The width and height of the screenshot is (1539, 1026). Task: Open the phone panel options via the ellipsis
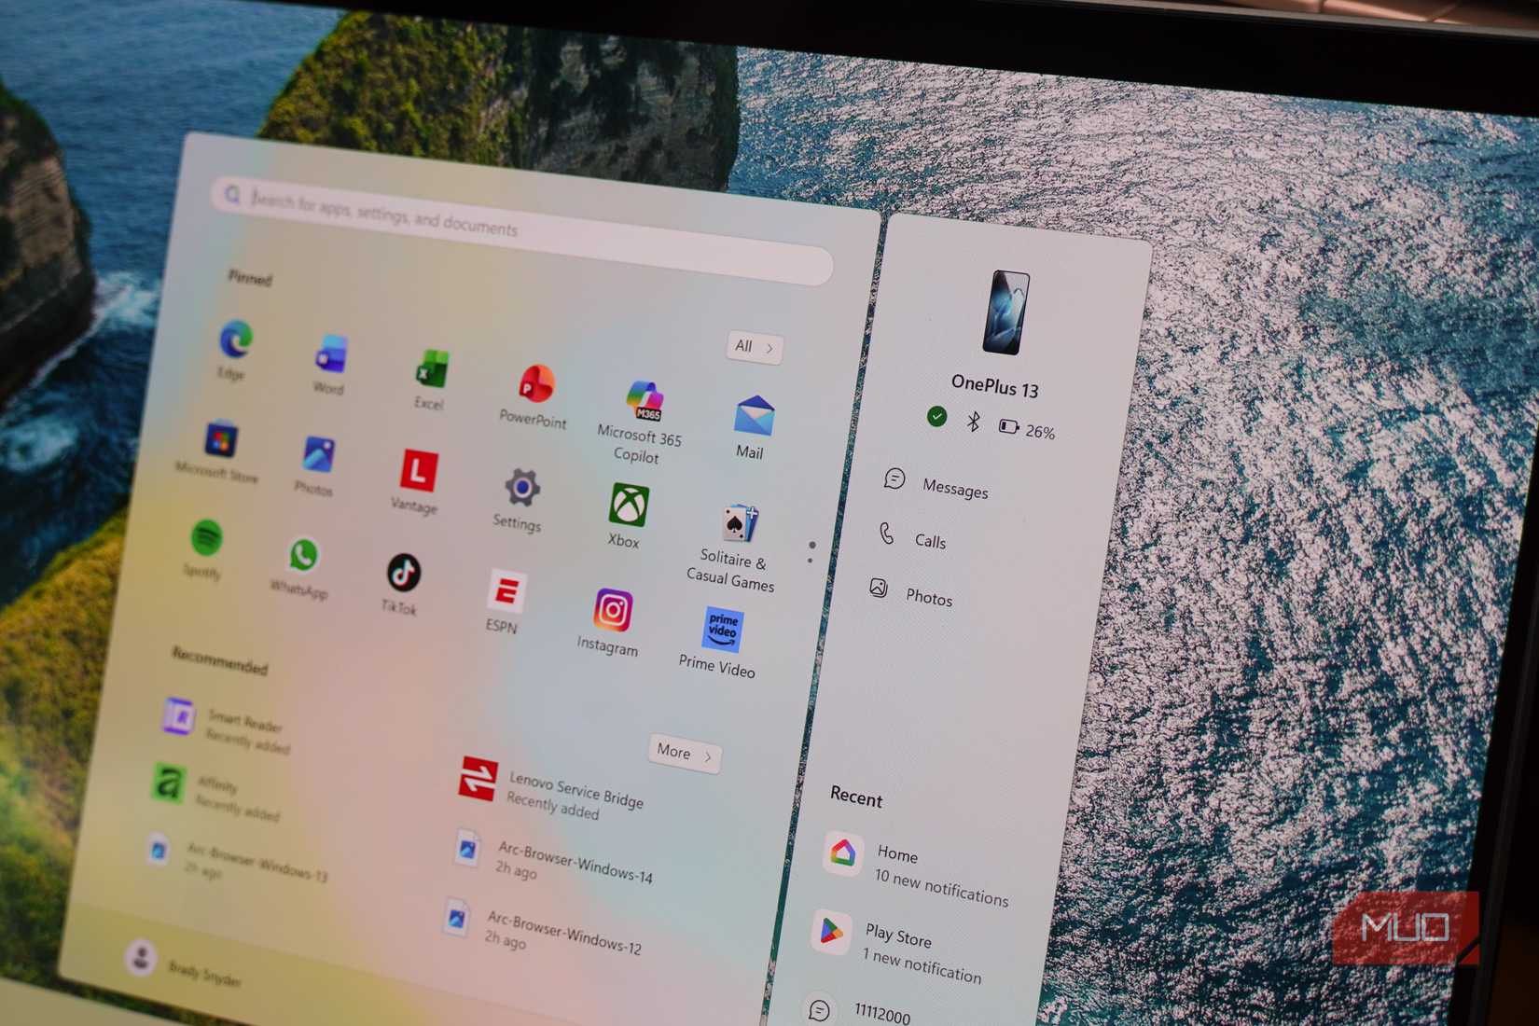(x=811, y=552)
